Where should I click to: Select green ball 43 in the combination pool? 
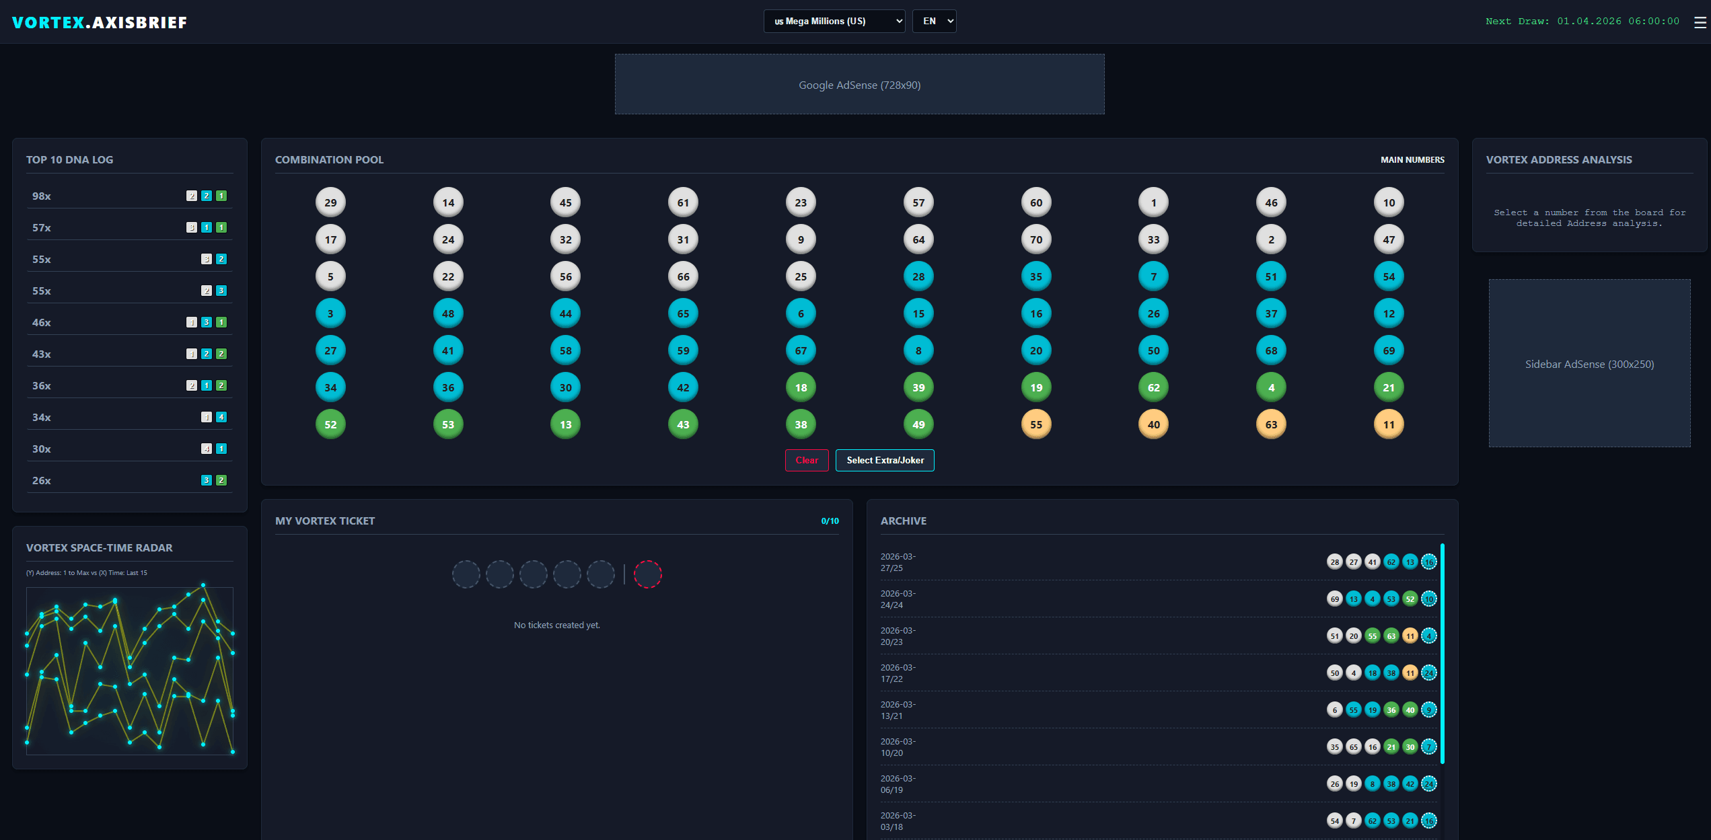[x=682, y=424]
